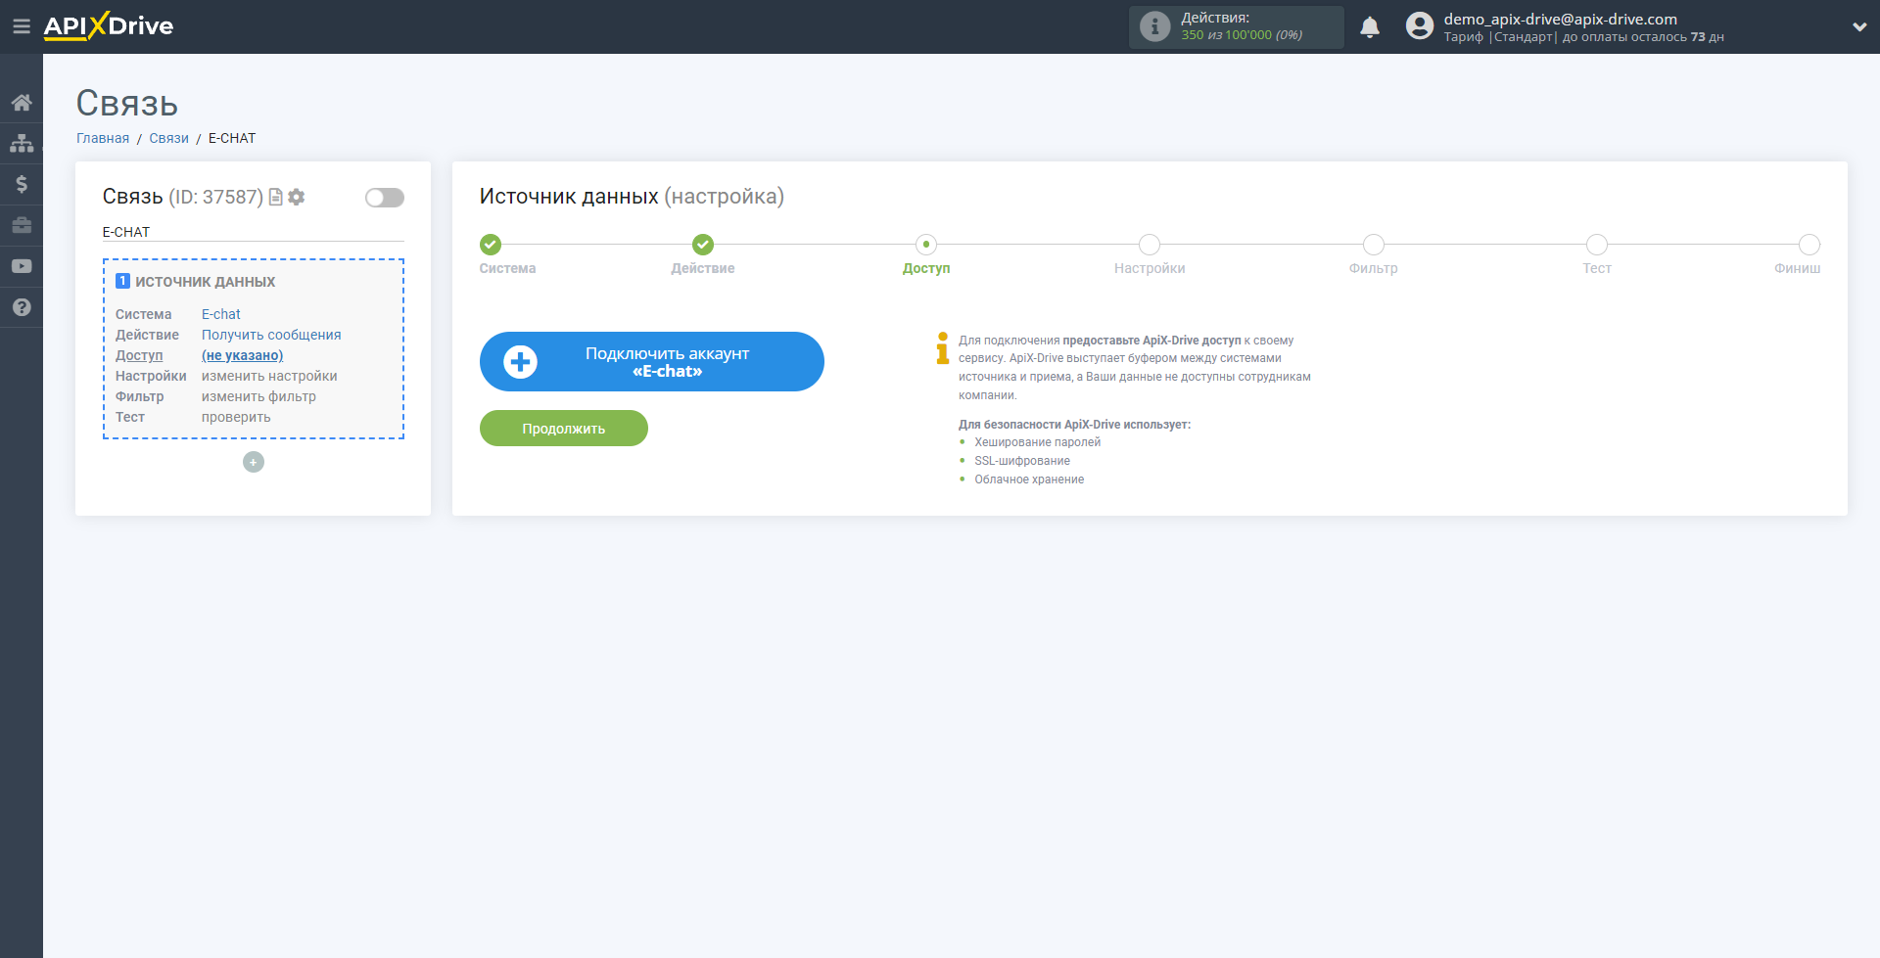Click the actions counter 350 из 100'000
1880x958 pixels.
1242,35
